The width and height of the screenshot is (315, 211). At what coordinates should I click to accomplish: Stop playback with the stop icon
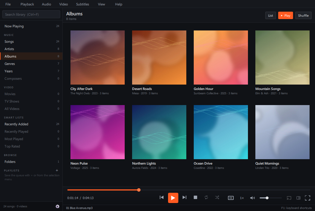pos(195,198)
